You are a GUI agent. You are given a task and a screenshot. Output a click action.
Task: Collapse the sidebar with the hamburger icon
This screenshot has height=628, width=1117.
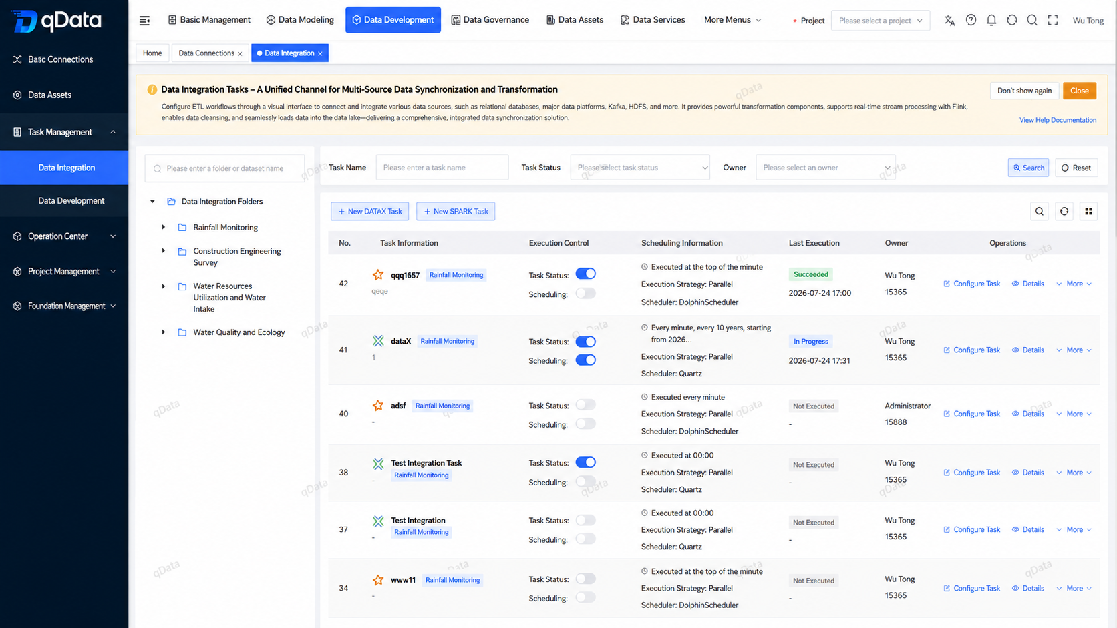pyautogui.click(x=144, y=21)
